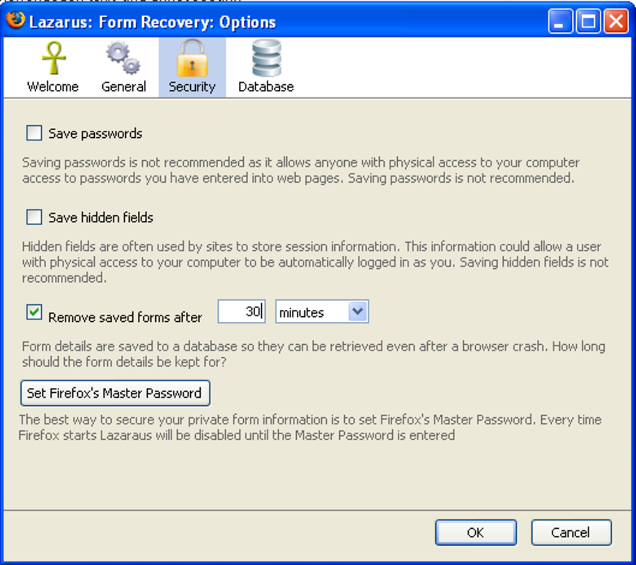Click the 'Save hidden fields' label text
Viewport: 636px width, 565px height.
click(101, 218)
